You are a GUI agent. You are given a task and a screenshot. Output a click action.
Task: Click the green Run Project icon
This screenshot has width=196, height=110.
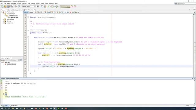[x=48, y=6]
